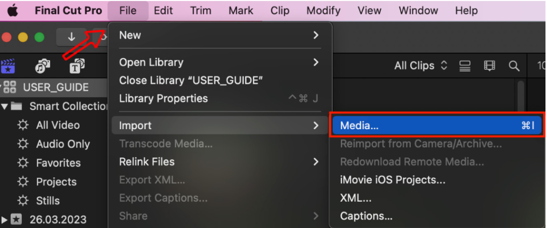Collapse the Smart Collections folder
Image resolution: width=547 pixels, height=228 pixels.
click(x=4, y=106)
